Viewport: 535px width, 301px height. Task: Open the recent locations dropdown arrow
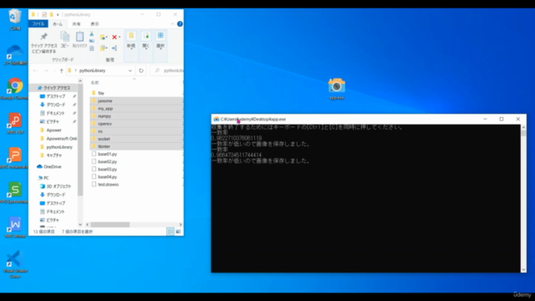[53, 70]
